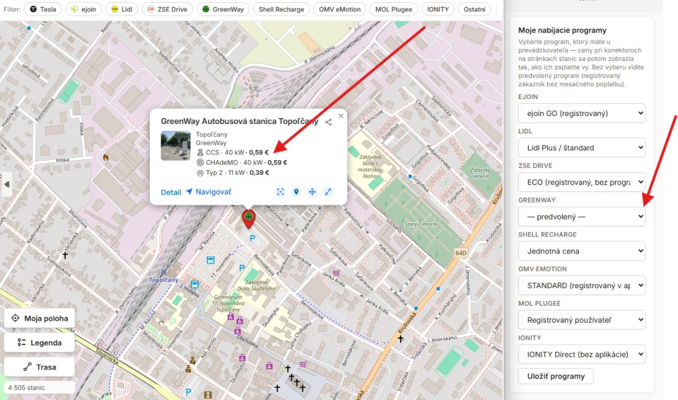The height and width of the screenshot is (400, 678).
Task: Toggle the IONITY filter chip
Action: tap(438, 9)
